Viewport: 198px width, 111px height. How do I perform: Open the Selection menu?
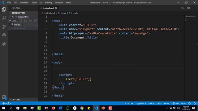[24, 2]
